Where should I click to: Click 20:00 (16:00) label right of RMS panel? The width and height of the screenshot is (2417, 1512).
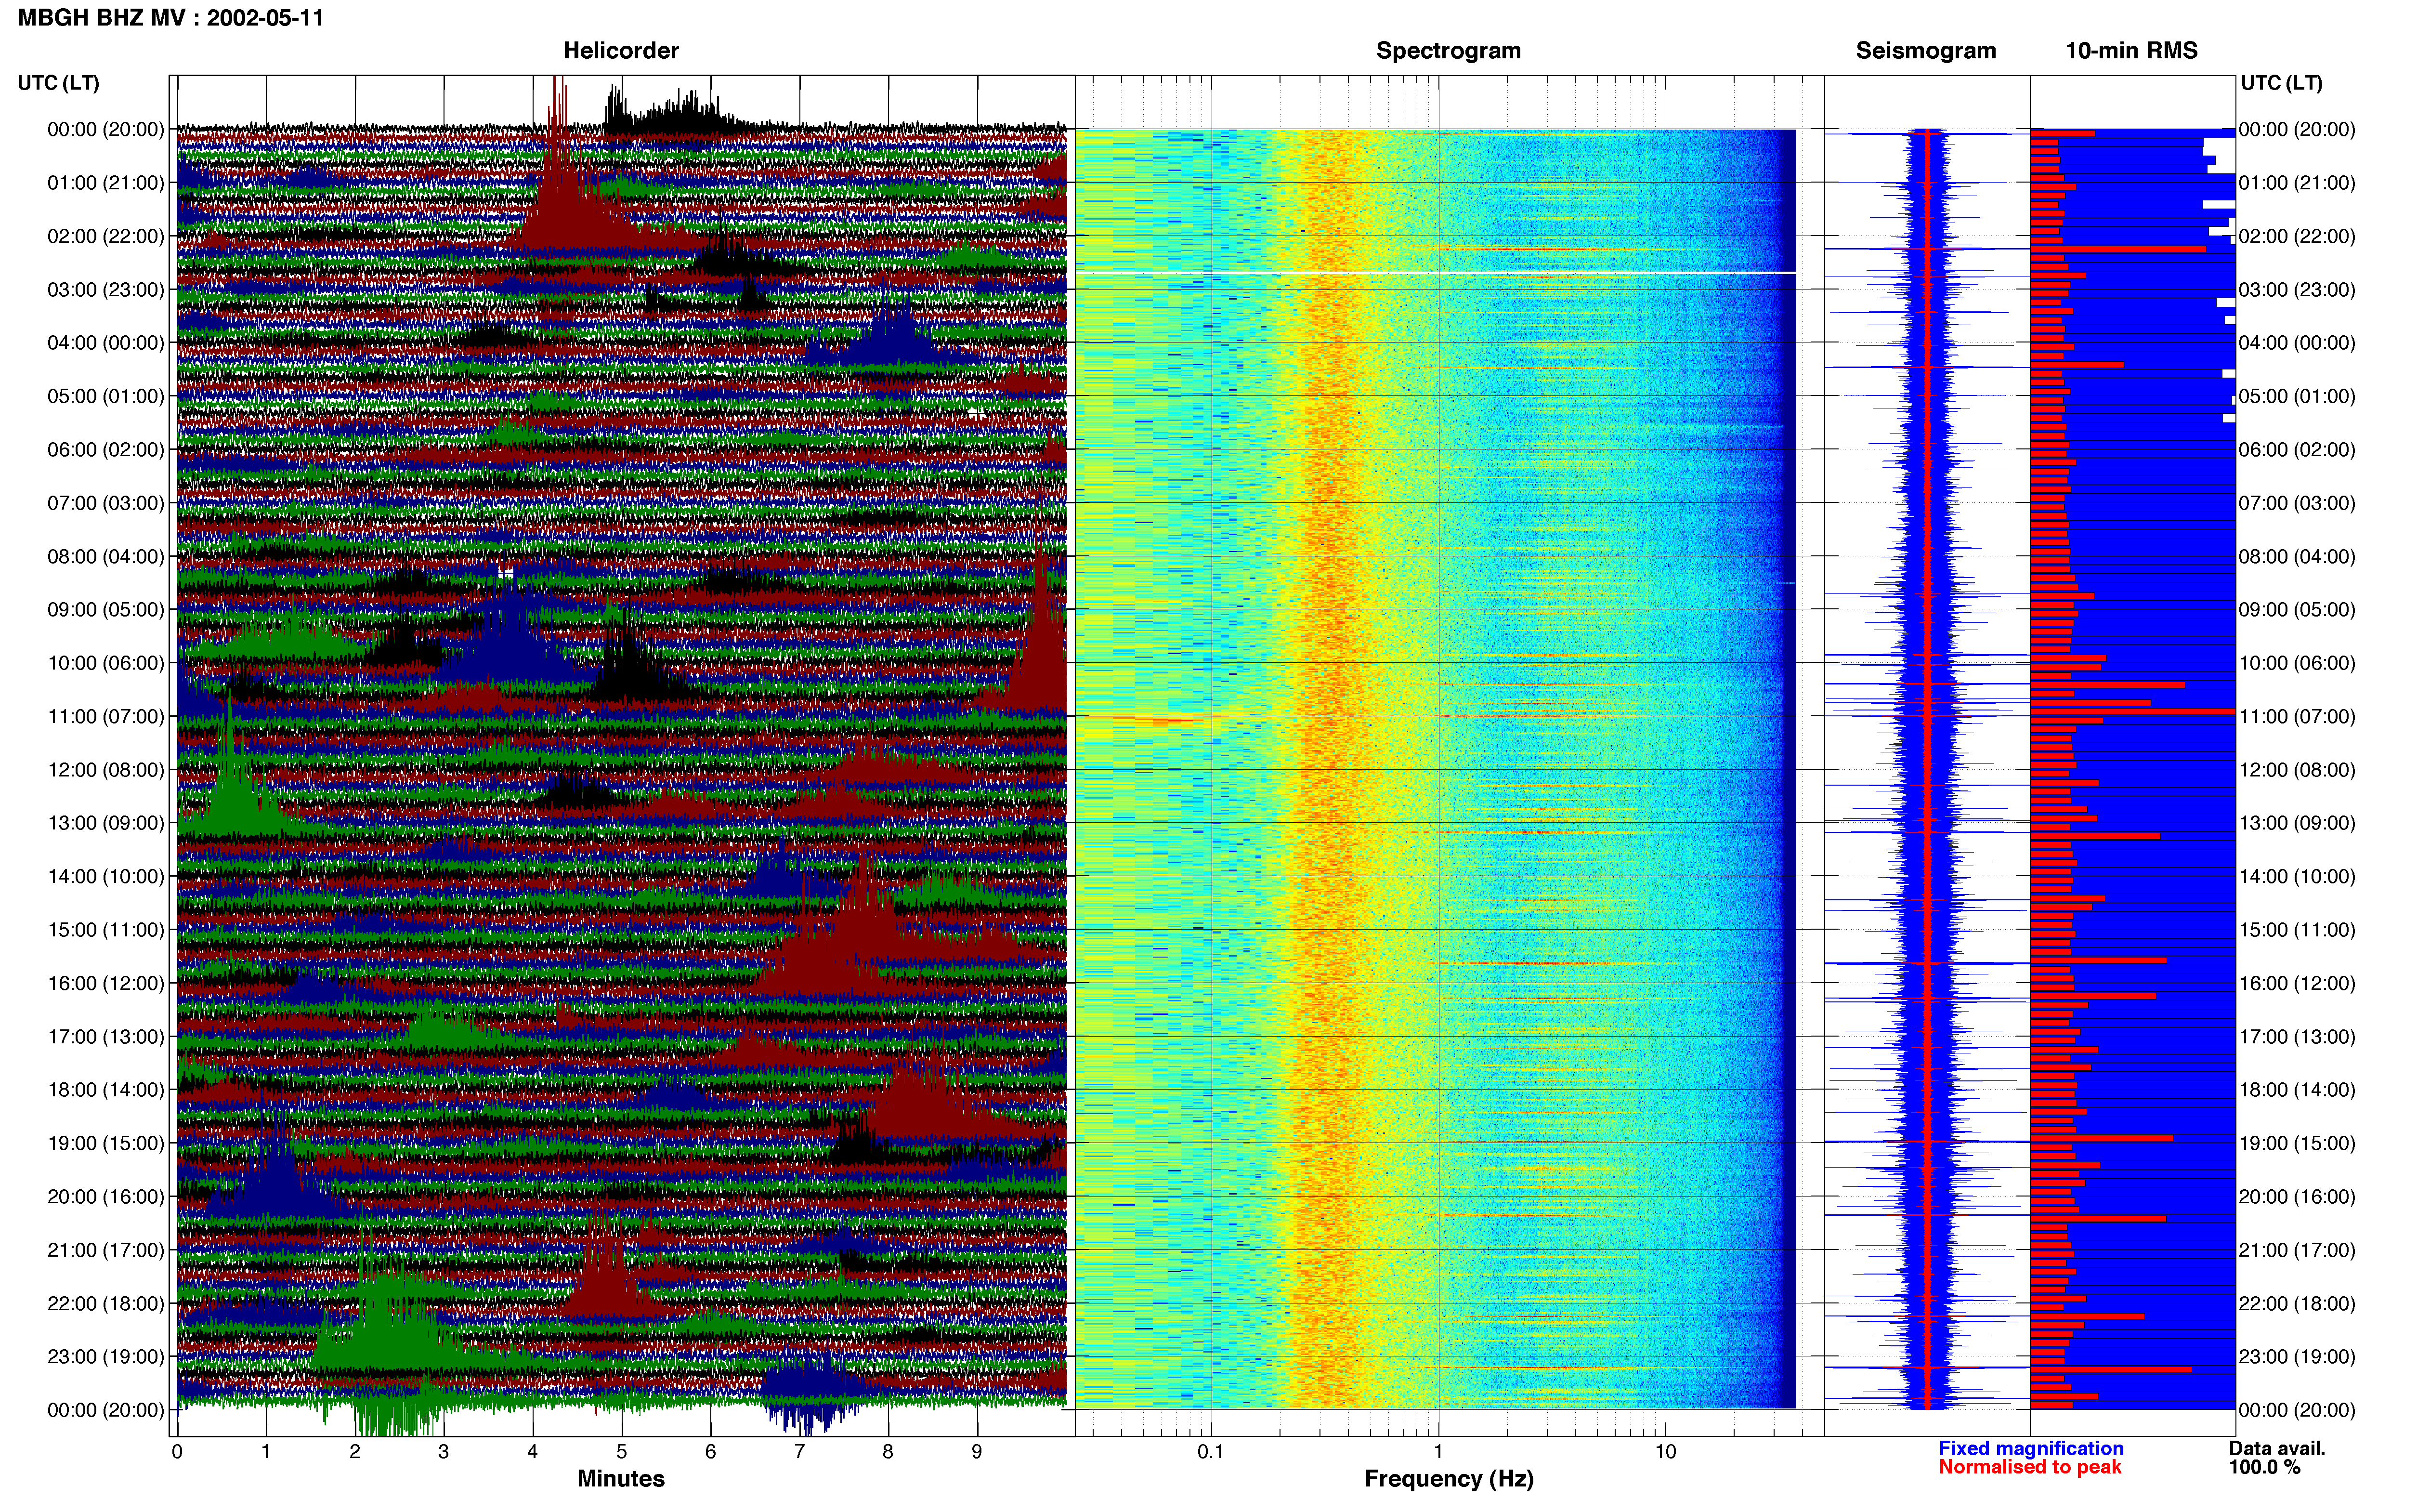2297,1197
